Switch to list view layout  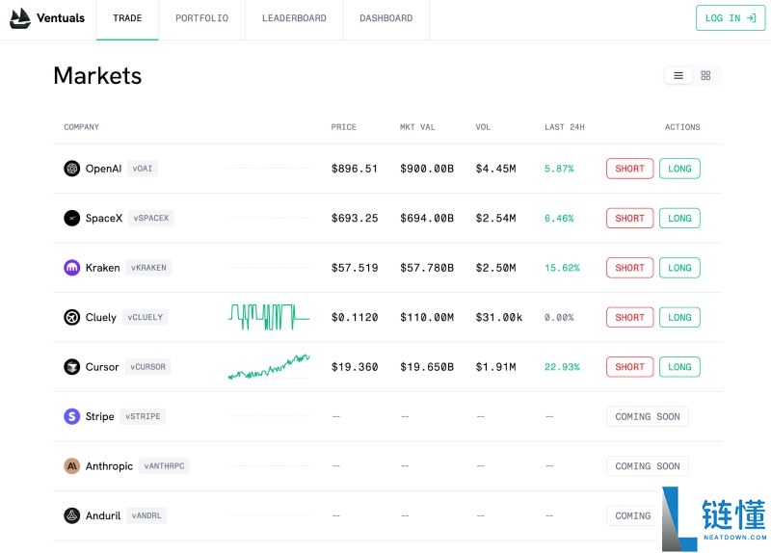tap(678, 75)
